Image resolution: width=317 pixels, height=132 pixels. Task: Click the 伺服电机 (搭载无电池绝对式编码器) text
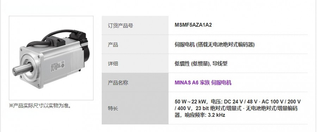(x=215, y=44)
